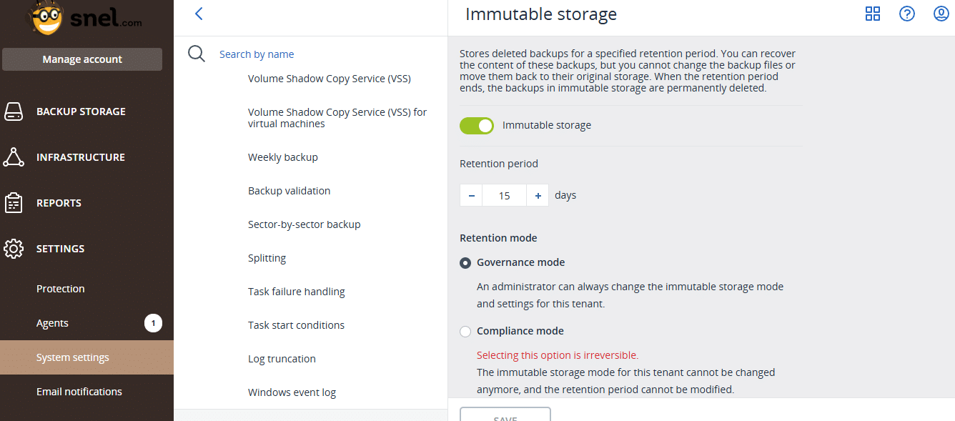Select Governance mode radio button

tap(465, 263)
